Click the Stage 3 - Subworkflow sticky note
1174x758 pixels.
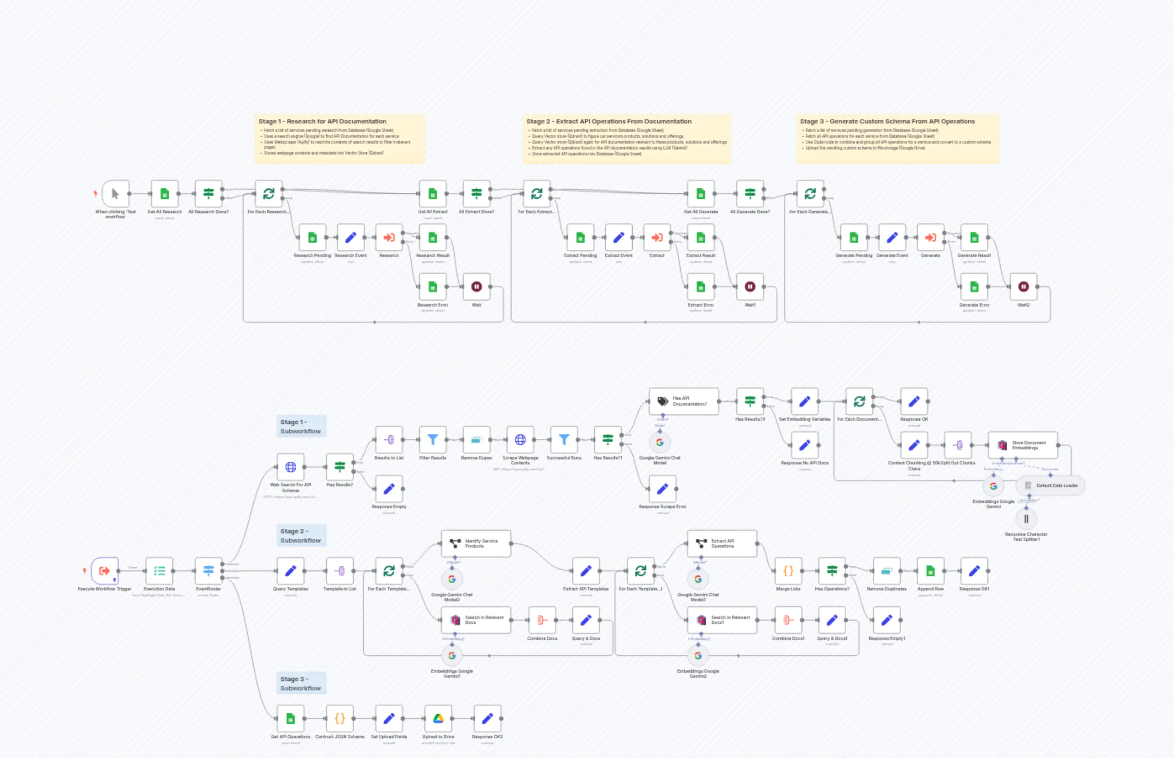(301, 683)
